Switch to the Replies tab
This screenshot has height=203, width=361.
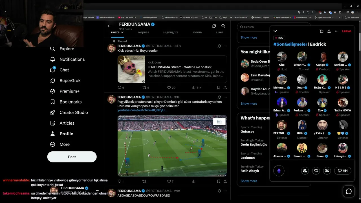(144, 32)
